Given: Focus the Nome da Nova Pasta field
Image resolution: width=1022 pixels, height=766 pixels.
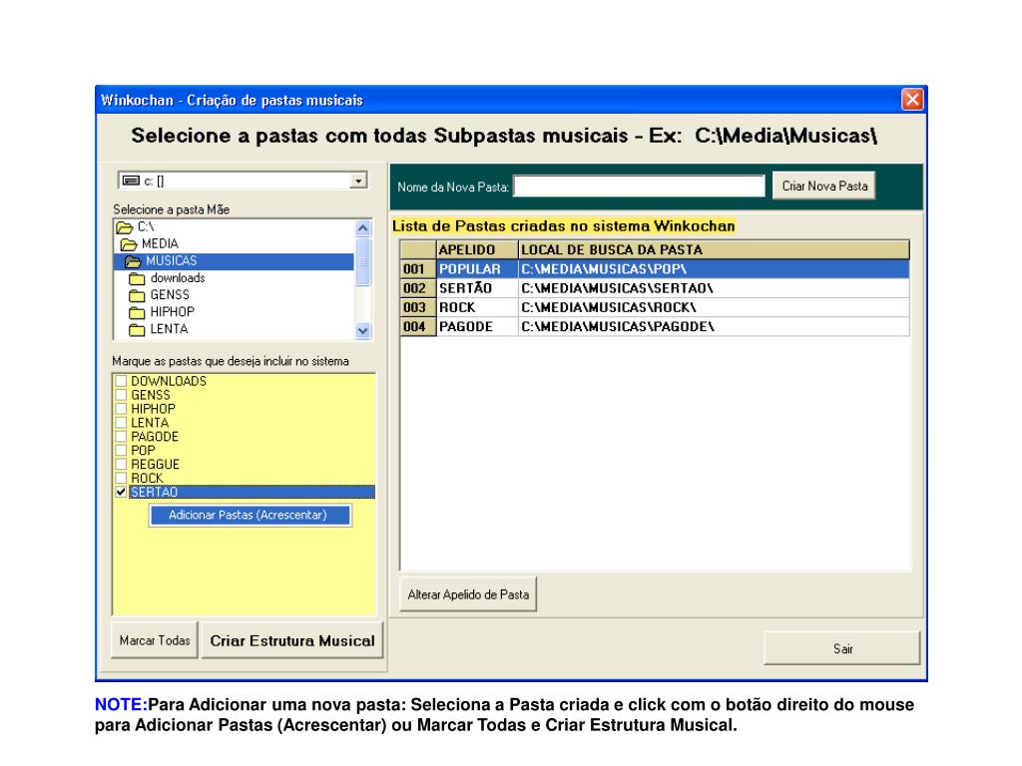Looking at the screenshot, I should [639, 187].
